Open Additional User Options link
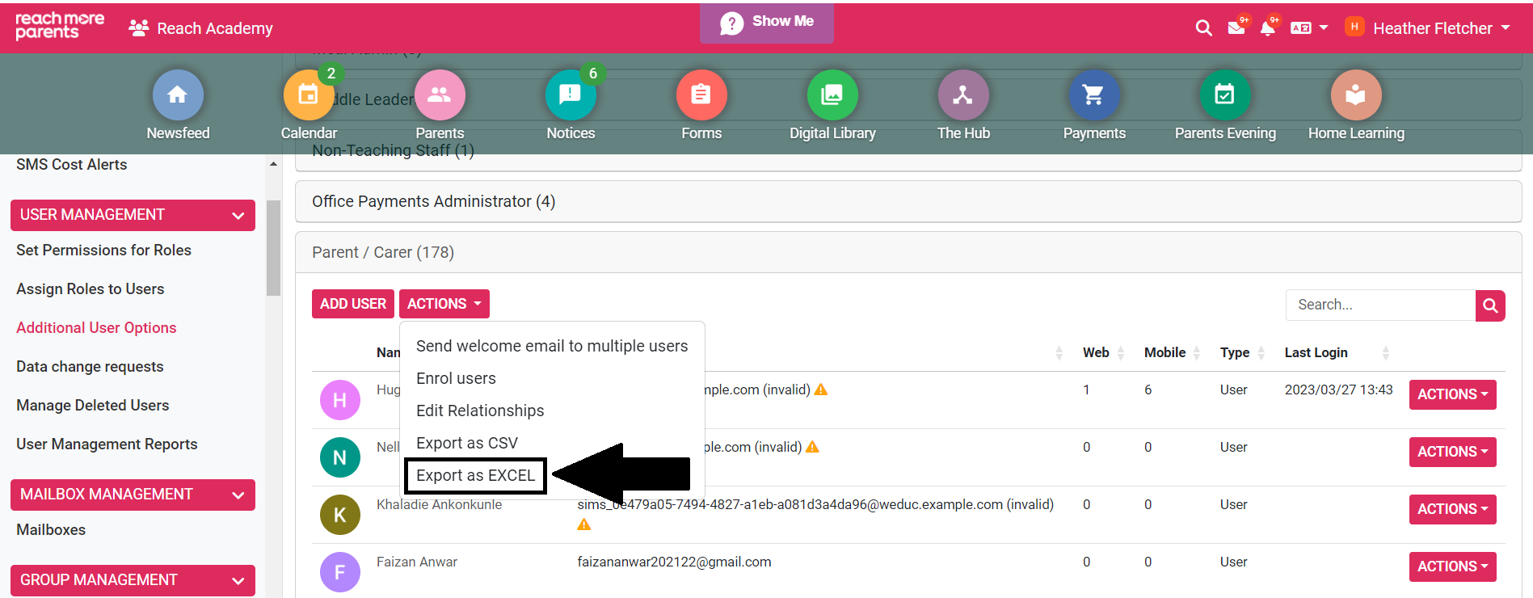Viewport: 1533px width, 598px height. [96, 327]
